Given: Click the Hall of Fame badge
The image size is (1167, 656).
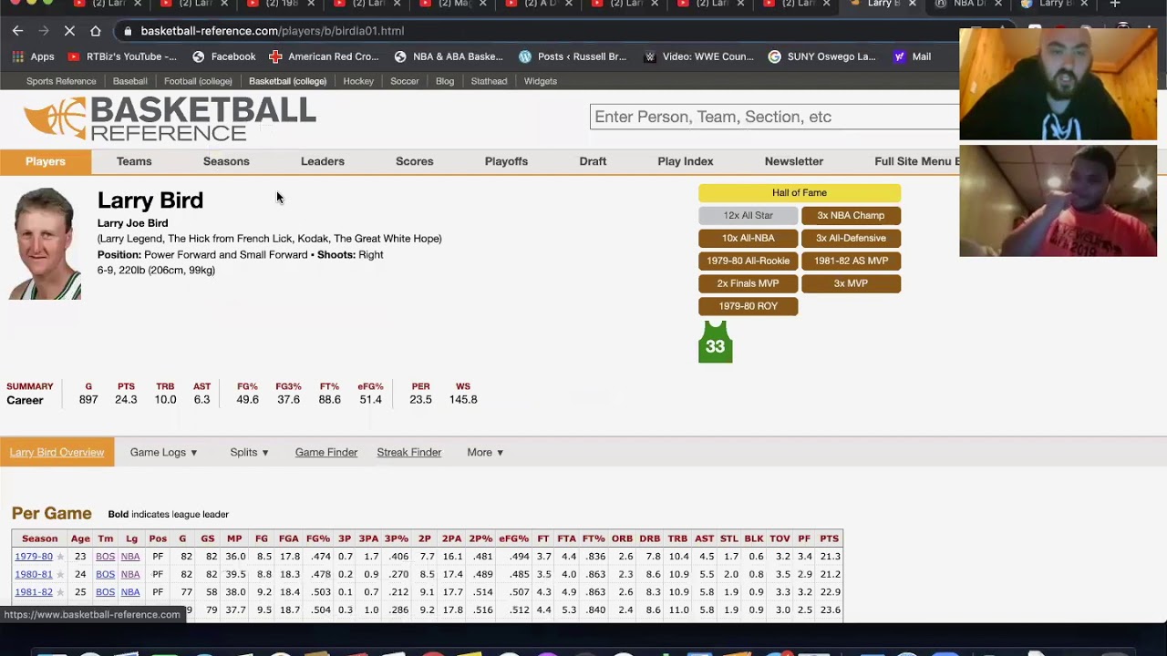Looking at the screenshot, I should click(800, 193).
